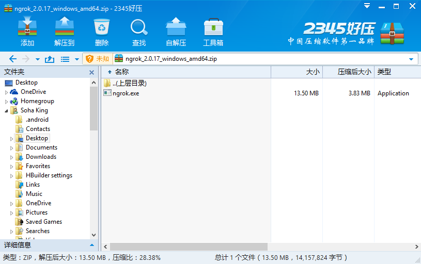Click the 解压到 (Extract to) icon
The image size is (421, 264).
(64, 31)
